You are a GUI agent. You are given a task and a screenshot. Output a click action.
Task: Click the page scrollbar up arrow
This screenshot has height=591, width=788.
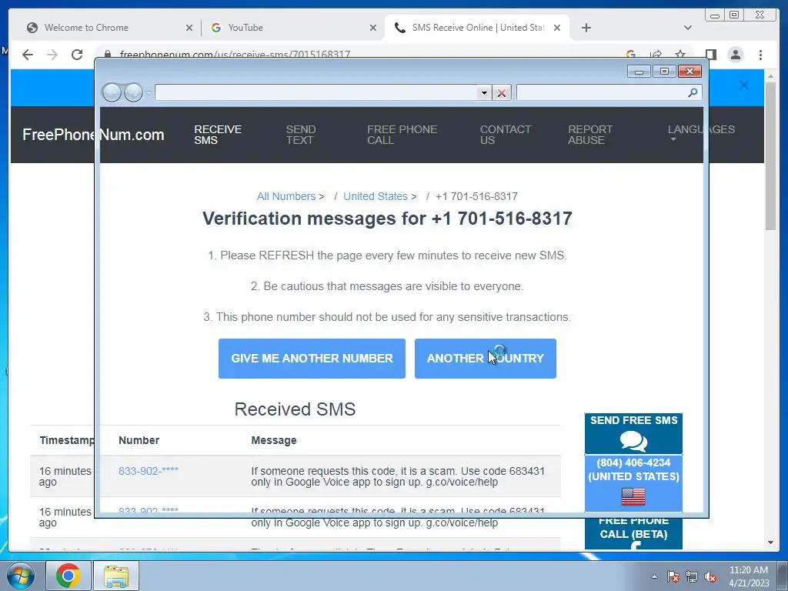tap(770, 76)
